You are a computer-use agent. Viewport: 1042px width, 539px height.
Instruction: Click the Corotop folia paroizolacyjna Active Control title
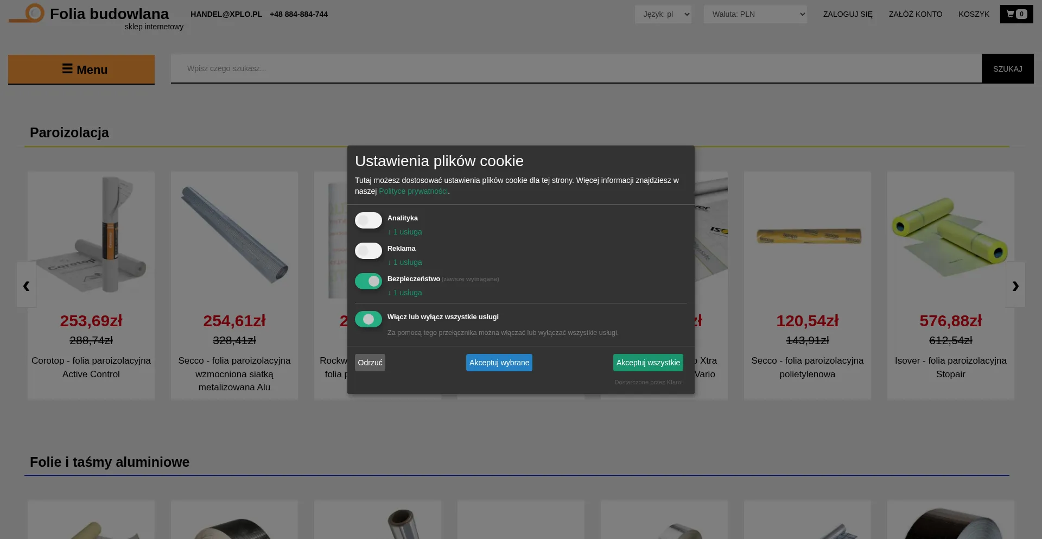point(91,367)
